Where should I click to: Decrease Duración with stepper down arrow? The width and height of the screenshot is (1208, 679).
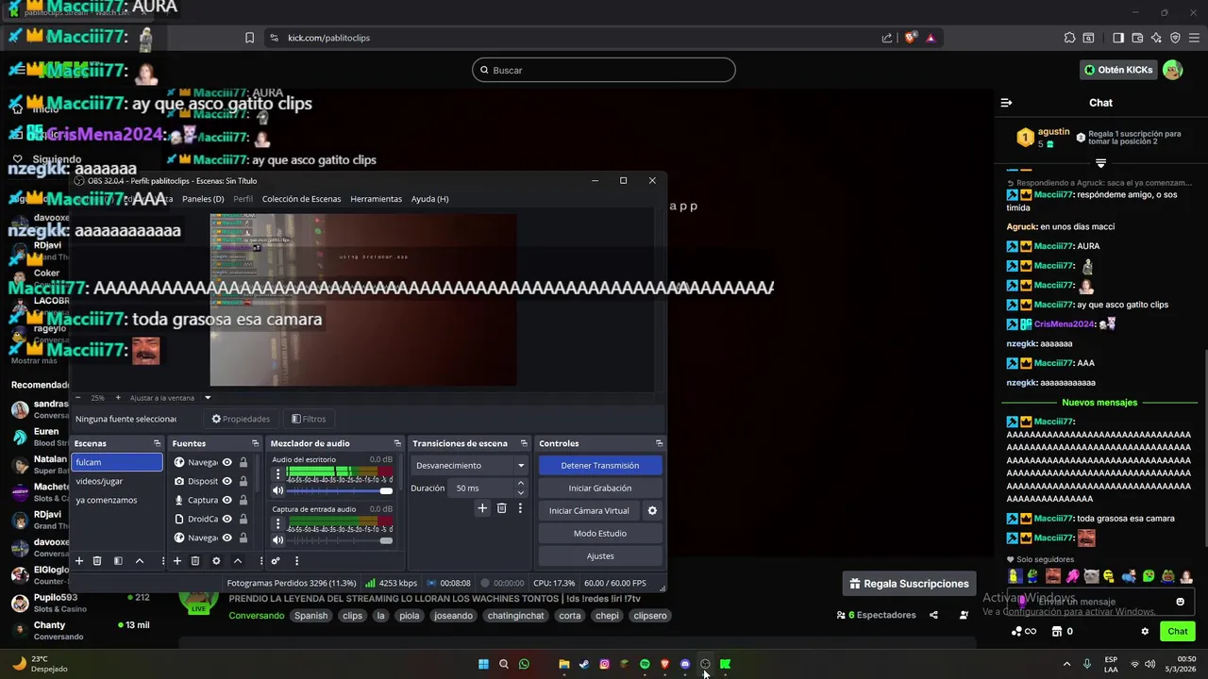(x=521, y=492)
